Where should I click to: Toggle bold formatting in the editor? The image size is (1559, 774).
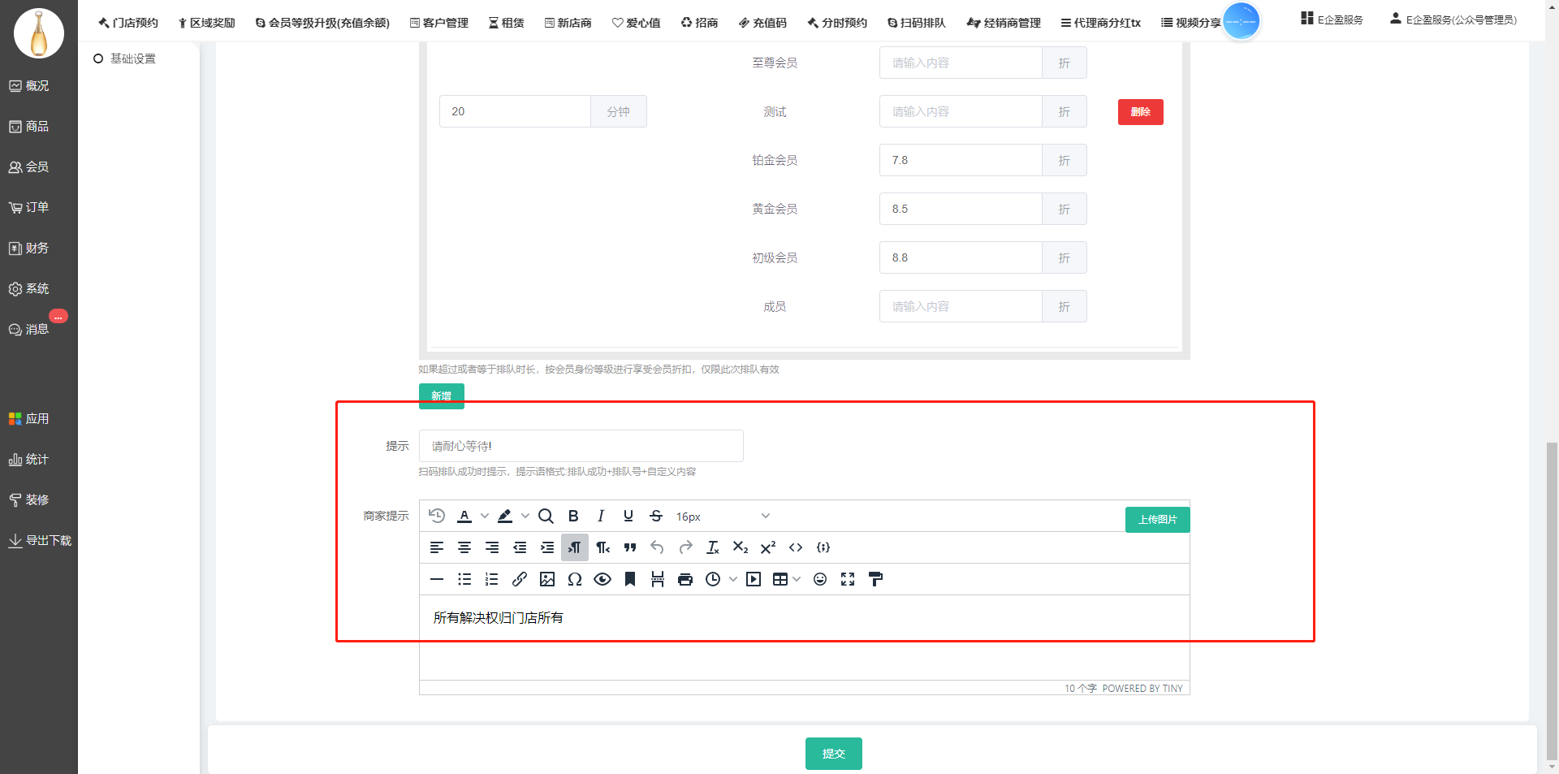tap(573, 516)
